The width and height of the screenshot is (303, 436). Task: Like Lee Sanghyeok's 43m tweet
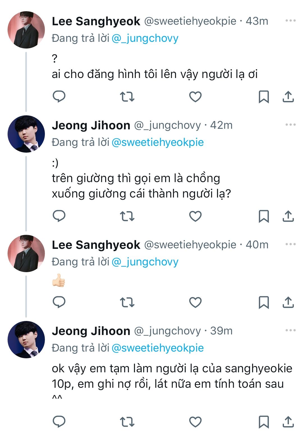(x=195, y=97)
